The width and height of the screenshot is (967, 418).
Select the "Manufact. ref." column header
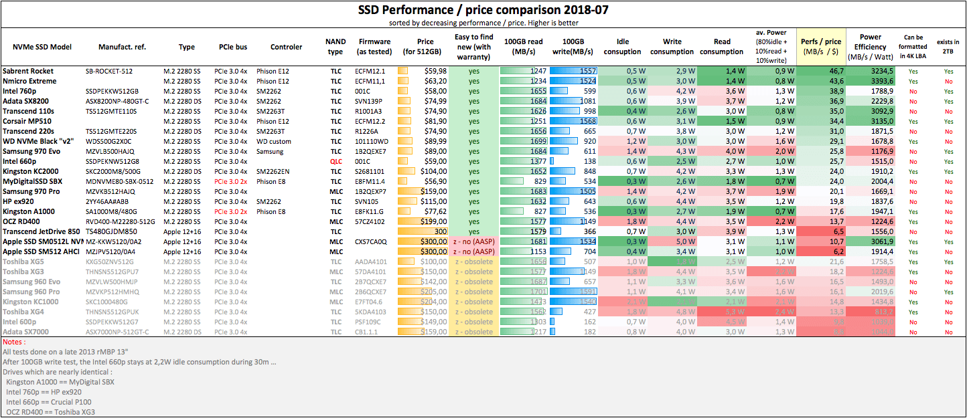(x=122, y=47)
